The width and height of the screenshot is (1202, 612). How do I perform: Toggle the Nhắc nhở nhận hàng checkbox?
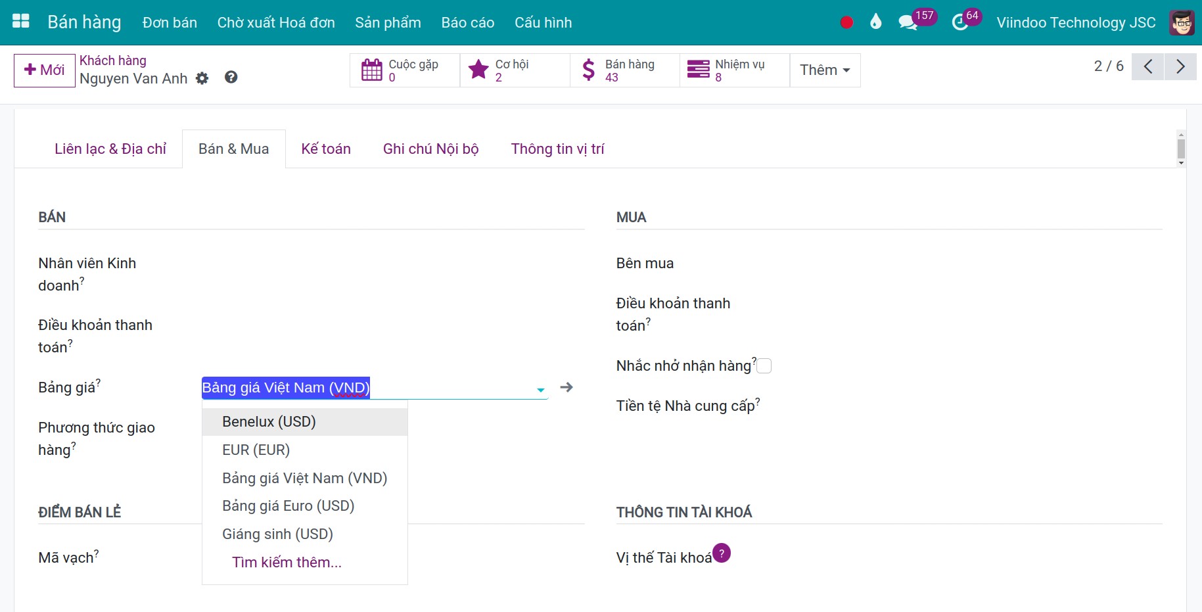tap(764, 366)
